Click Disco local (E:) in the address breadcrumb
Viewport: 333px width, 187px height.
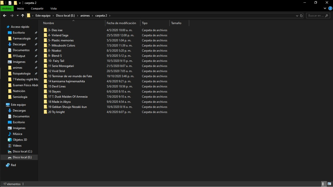click(65, 16)
